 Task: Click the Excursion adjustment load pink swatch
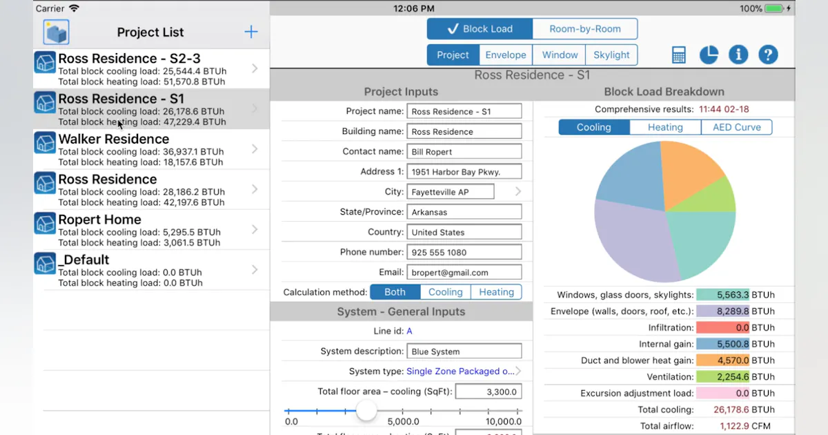722,394
